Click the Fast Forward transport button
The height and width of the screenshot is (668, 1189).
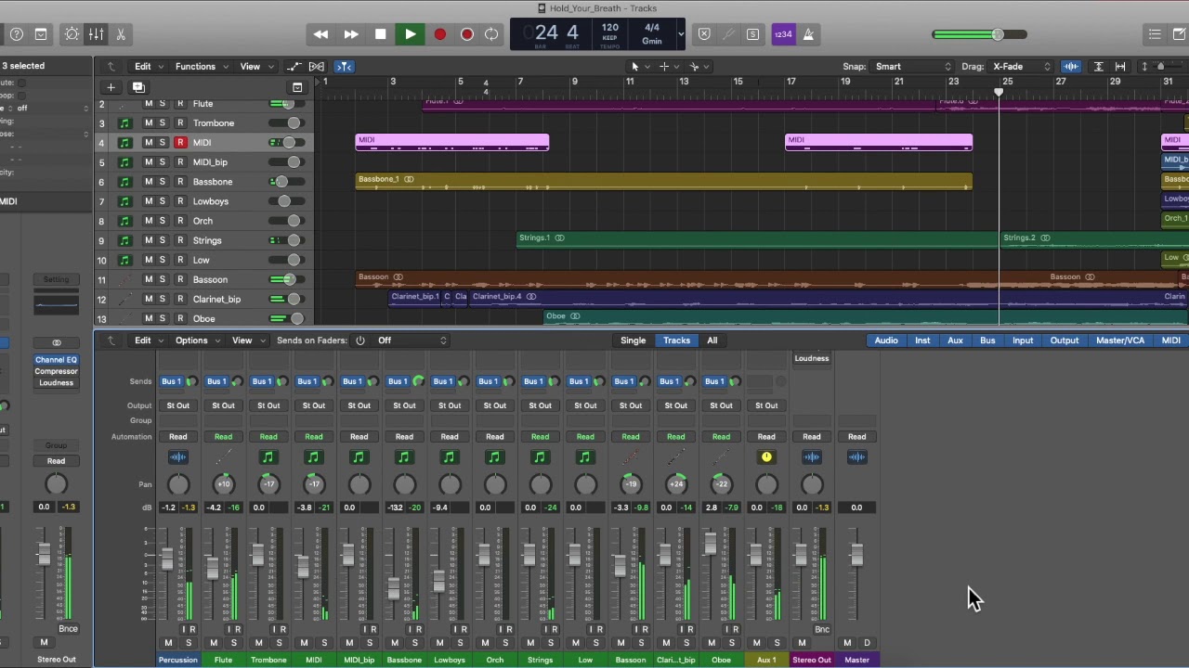[351, 34]
